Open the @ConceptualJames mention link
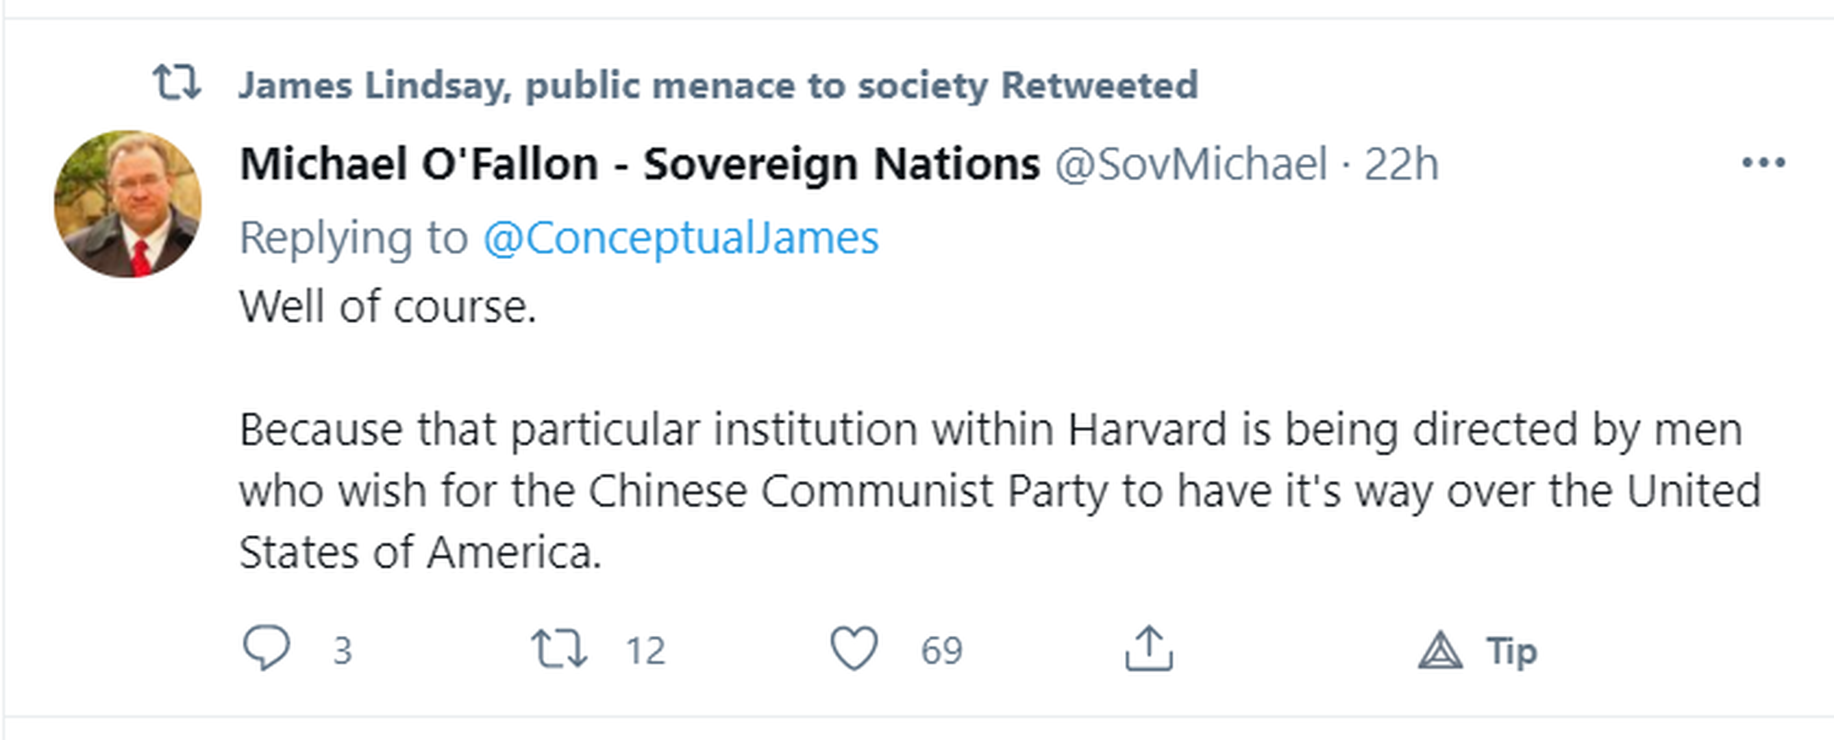The height and width of the screenshot is (740, 1834). [x=680, y=238]
